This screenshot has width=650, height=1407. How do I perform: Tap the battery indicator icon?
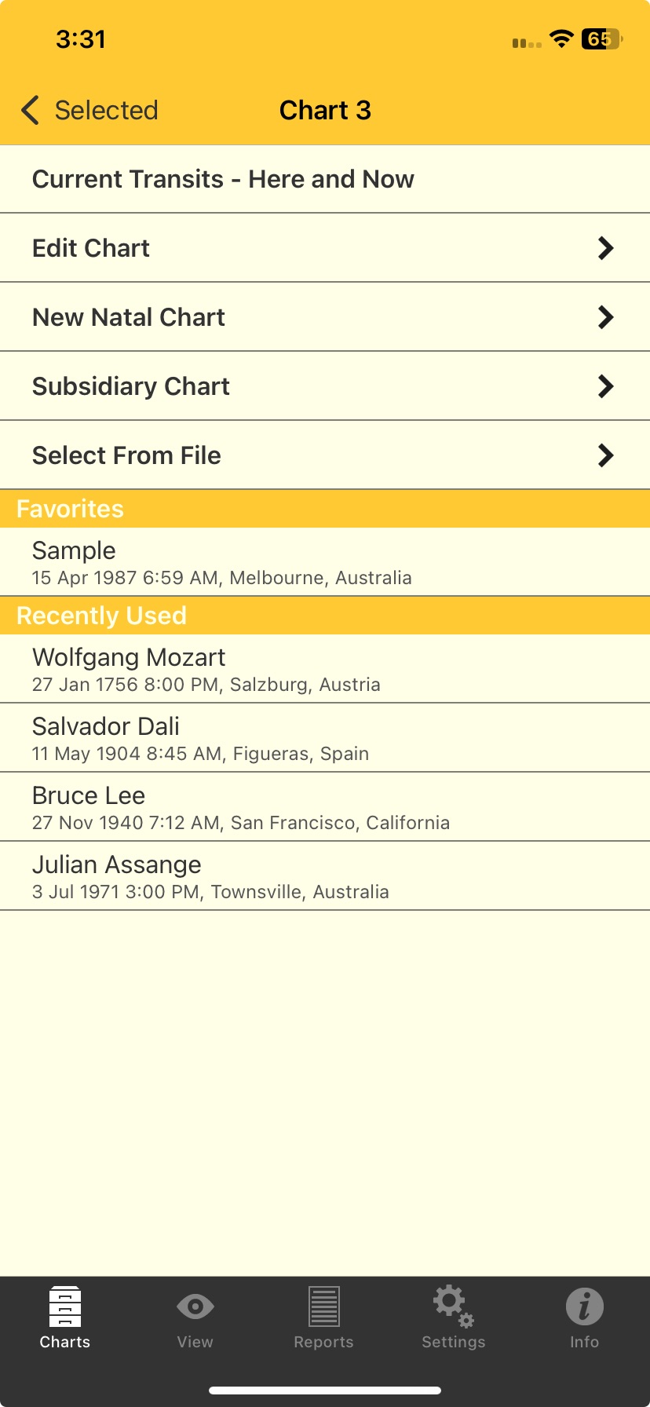[601, 39]
